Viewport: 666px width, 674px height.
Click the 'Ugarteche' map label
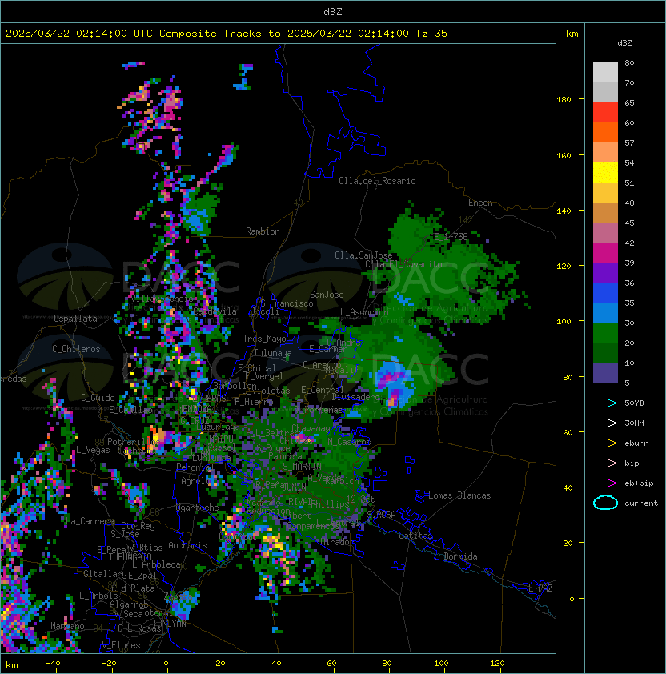198,508
